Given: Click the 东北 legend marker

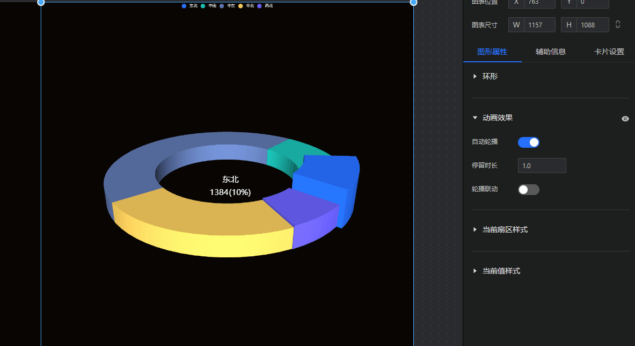Looking at the screenshot, I should [185, 6].
